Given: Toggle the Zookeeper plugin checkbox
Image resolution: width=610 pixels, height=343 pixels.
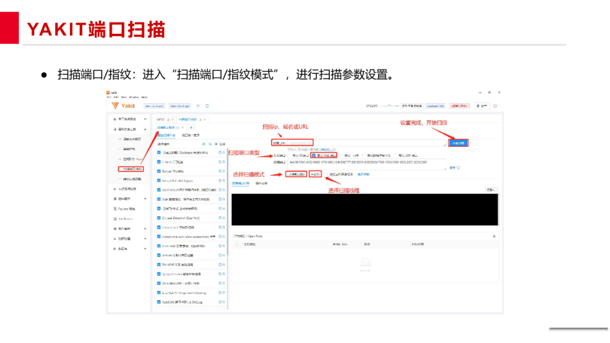Looking at the screenshot, I should click(x=159, y=153).
